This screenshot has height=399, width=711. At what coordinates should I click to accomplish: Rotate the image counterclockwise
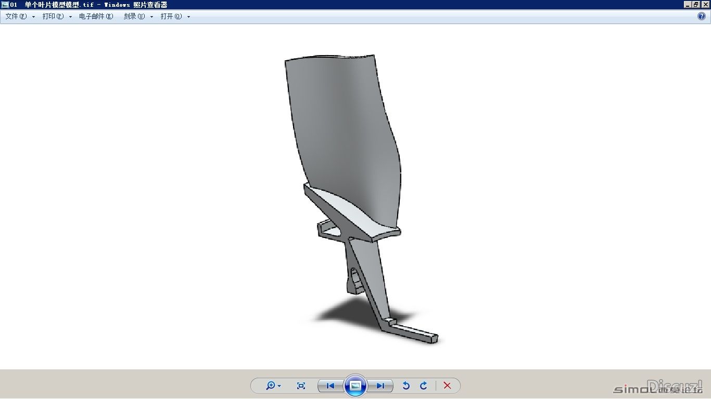click(x=406, y=385)
